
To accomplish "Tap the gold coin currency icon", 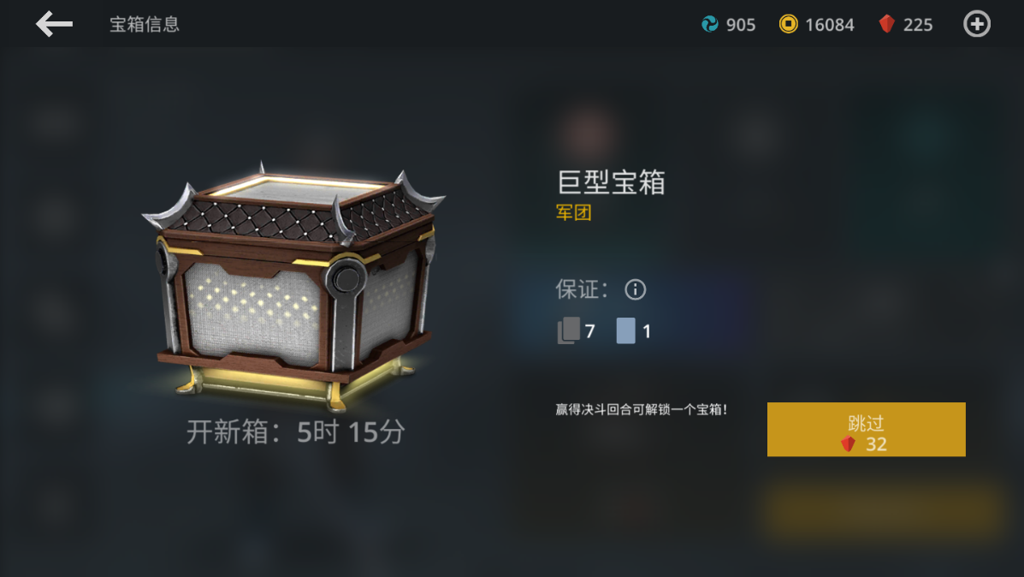I will [788, 24].
